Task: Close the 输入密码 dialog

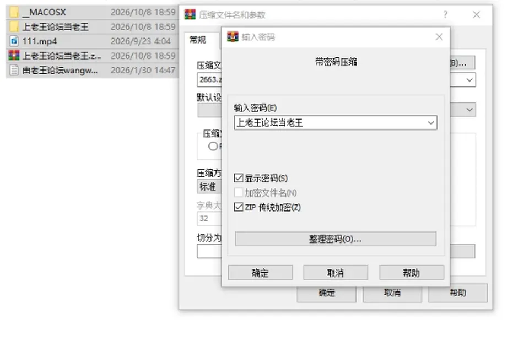Action: point(439,37)
